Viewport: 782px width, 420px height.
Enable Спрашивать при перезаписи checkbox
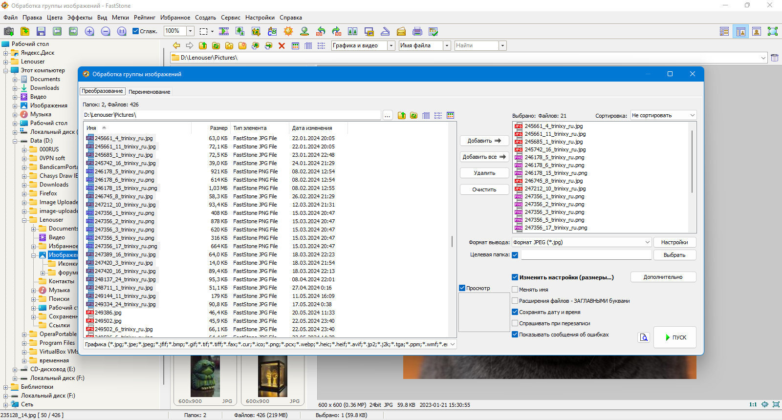click(x=515, y=323)
